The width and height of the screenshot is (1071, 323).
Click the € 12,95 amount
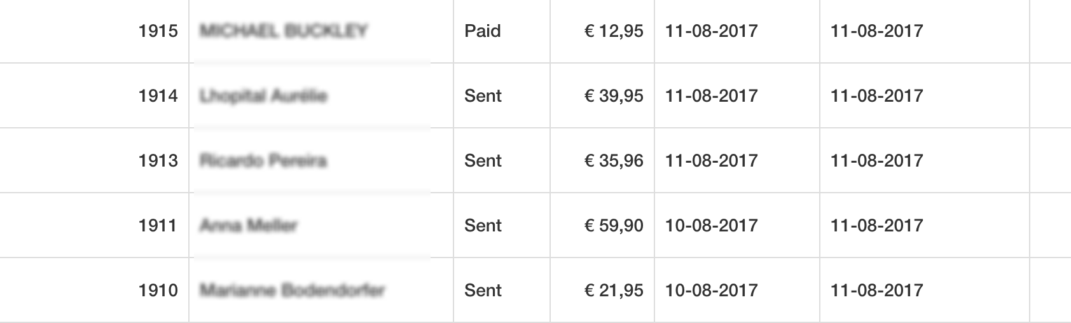coord(614,31)
